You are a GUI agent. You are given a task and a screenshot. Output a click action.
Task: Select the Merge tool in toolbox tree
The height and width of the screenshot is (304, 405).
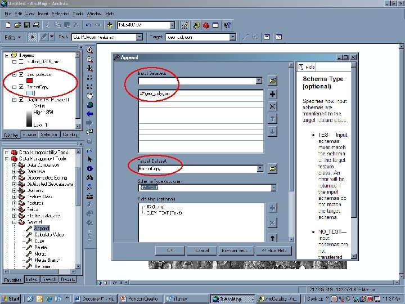pyautogui.click(x=40, y=253)
